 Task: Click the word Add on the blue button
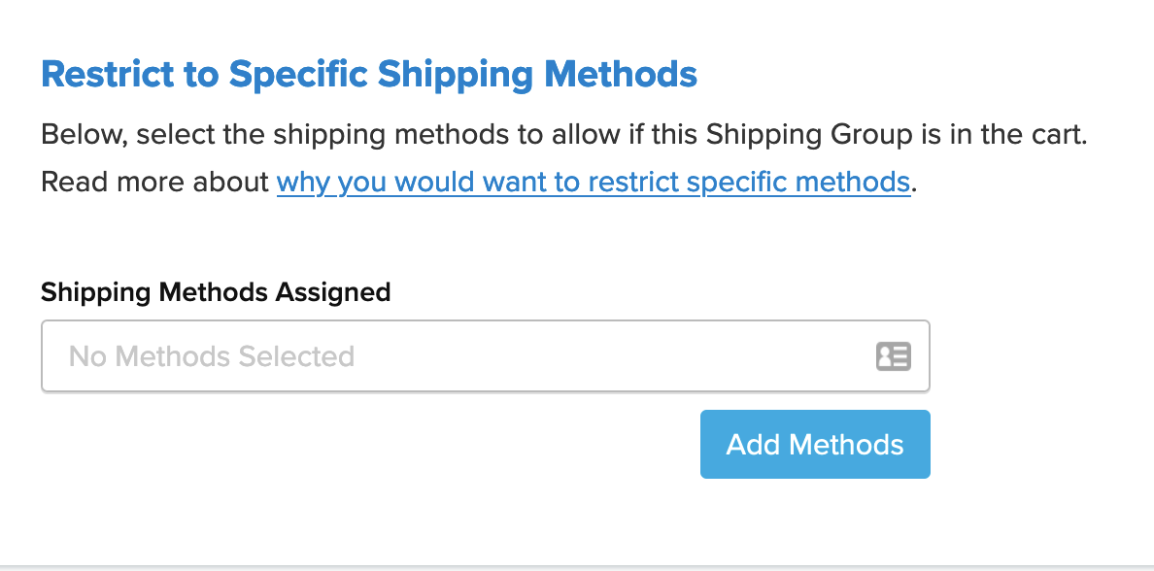click(x=754, y=445)
